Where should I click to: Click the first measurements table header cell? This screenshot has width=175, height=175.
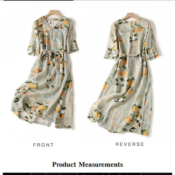(17, 174)
